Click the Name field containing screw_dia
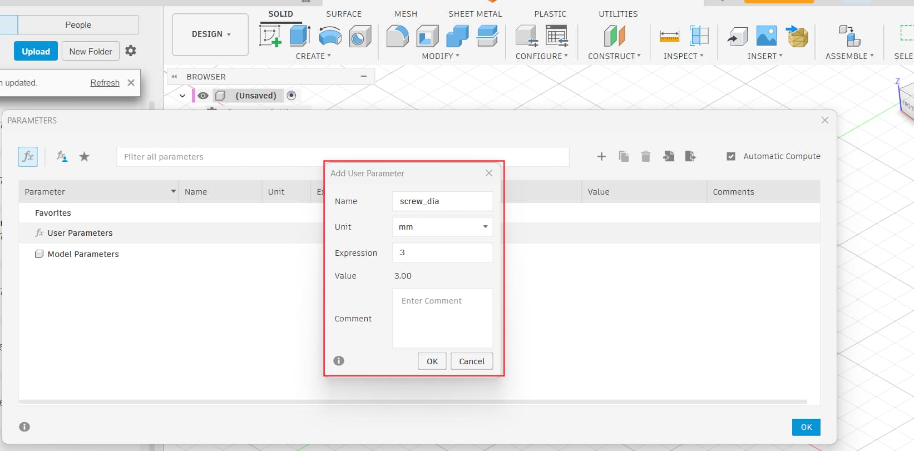The image size is (914, 451). pyautogui.click(x=443, y=201)
